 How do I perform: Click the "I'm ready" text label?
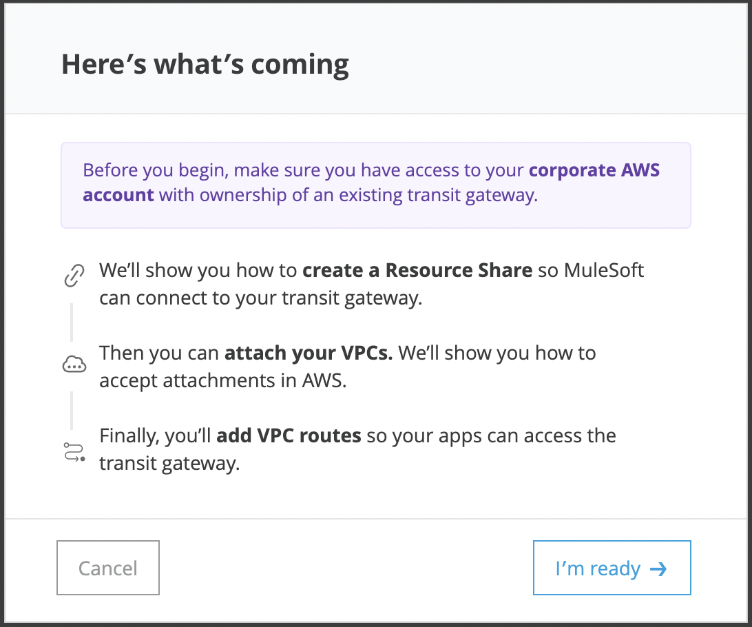[x=598, y=568]
